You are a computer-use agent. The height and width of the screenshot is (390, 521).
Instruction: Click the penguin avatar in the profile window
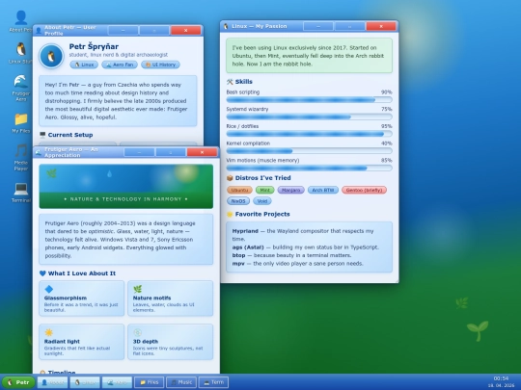pyautogui.click(x=51, y=56)
